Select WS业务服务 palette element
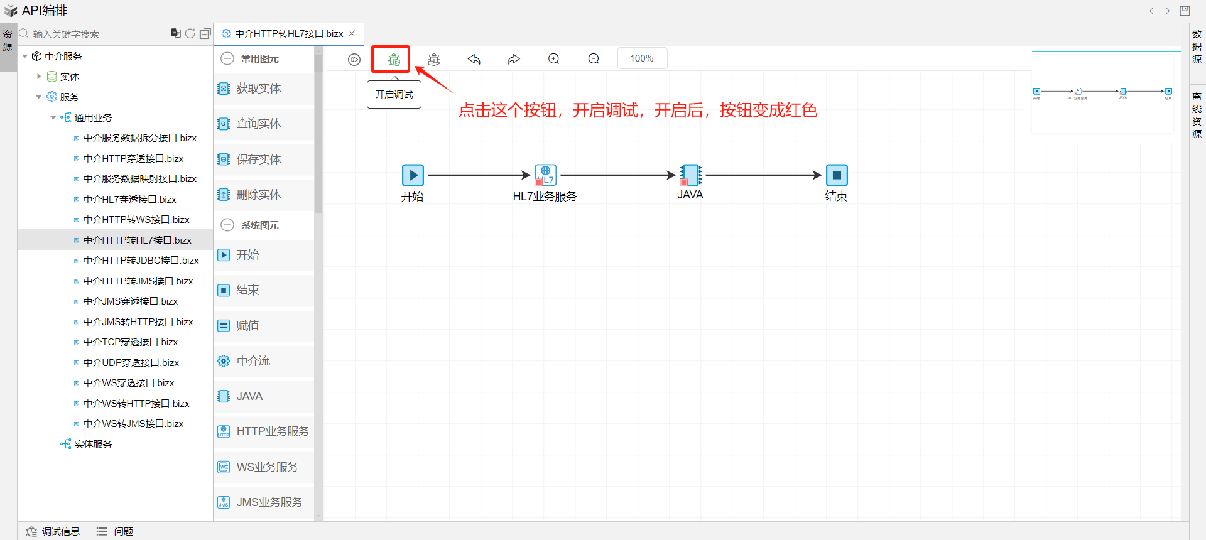This screenshot has width=1206, height=540. (x=264, y=467)
